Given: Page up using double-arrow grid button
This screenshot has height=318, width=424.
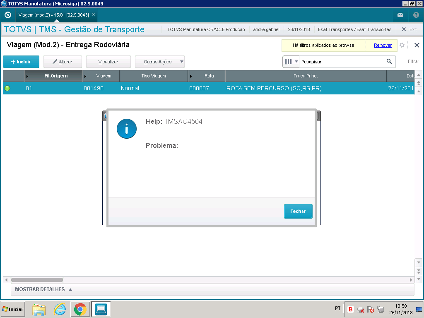Looking at the screenshot, I should [419, 83].
